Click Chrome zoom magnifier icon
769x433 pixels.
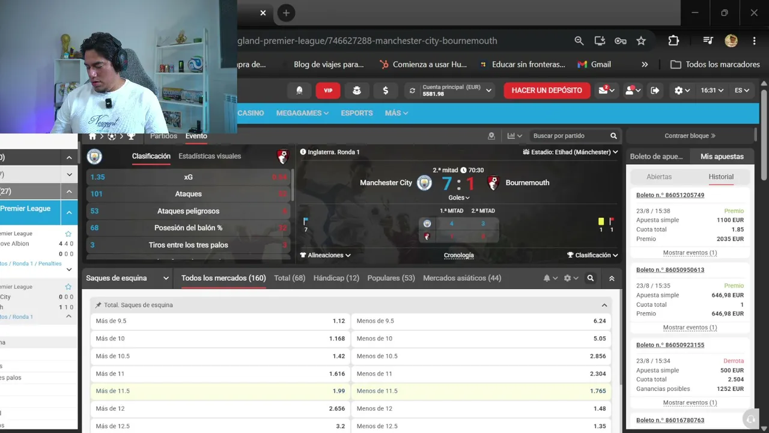click(x=579, y=41)
